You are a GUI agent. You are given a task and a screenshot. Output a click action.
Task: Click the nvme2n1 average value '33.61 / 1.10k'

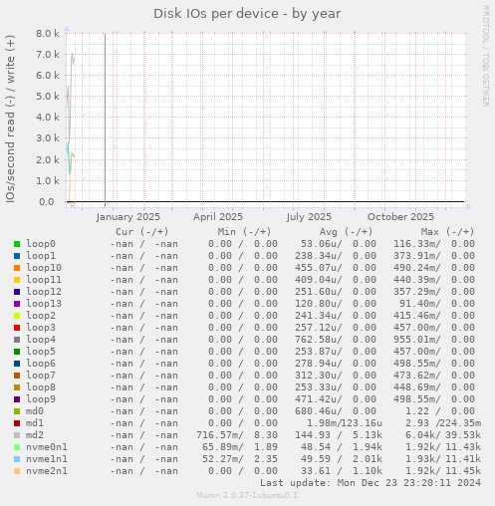point(342,471)
